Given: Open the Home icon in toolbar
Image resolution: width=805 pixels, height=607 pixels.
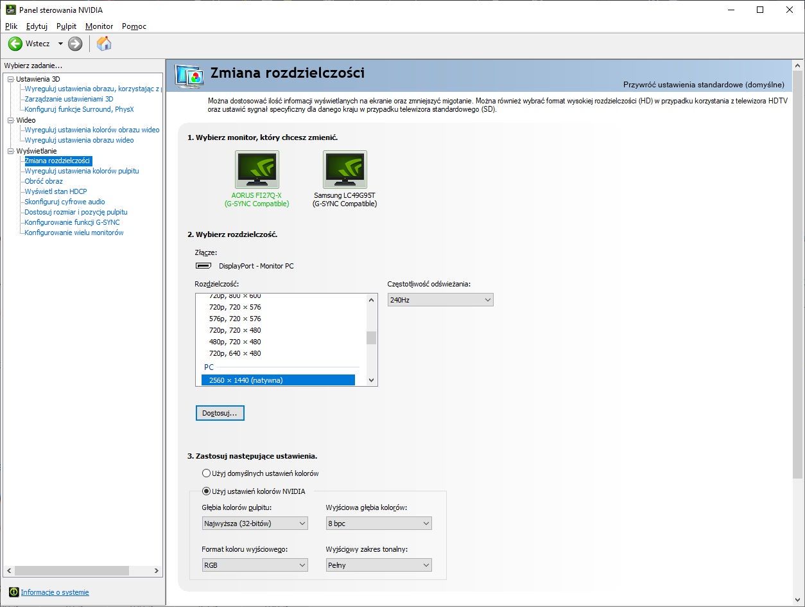Looking at the screenshot, I should (x=104, y=44).
